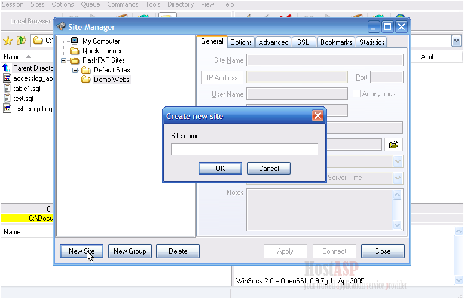Image resolution: width=464 pixels, height=299 pixels.
Task: Click the Site Manager title icon
Action: click(61, 27)
